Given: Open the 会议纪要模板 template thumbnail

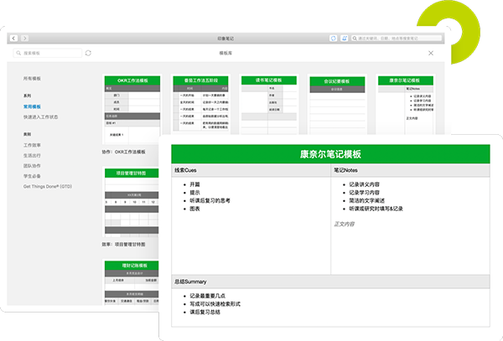Looking at the screenshot, I should [x=337, y=104].
